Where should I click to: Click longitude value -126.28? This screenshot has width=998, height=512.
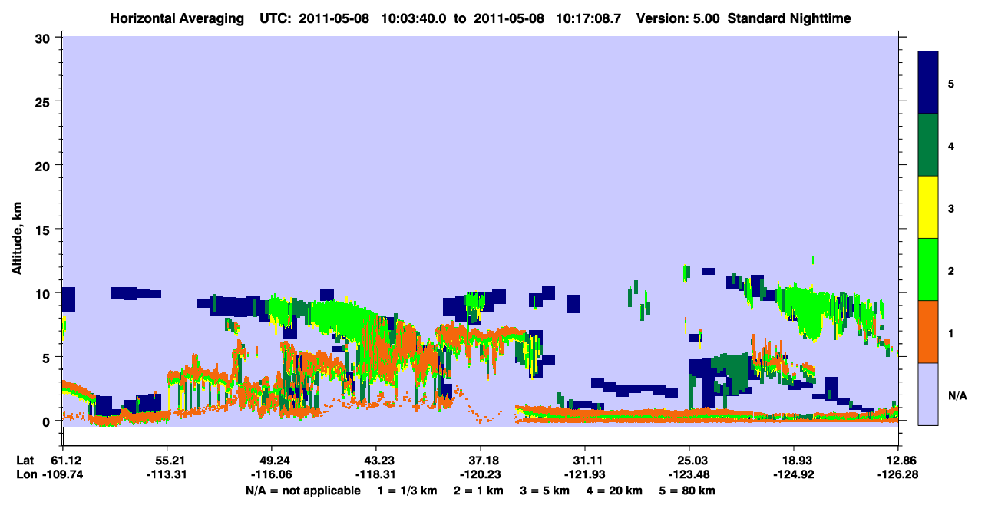pyautogui.click(x=898, y=474)
